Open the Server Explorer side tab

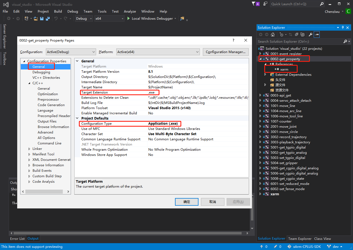click(5, 36)
